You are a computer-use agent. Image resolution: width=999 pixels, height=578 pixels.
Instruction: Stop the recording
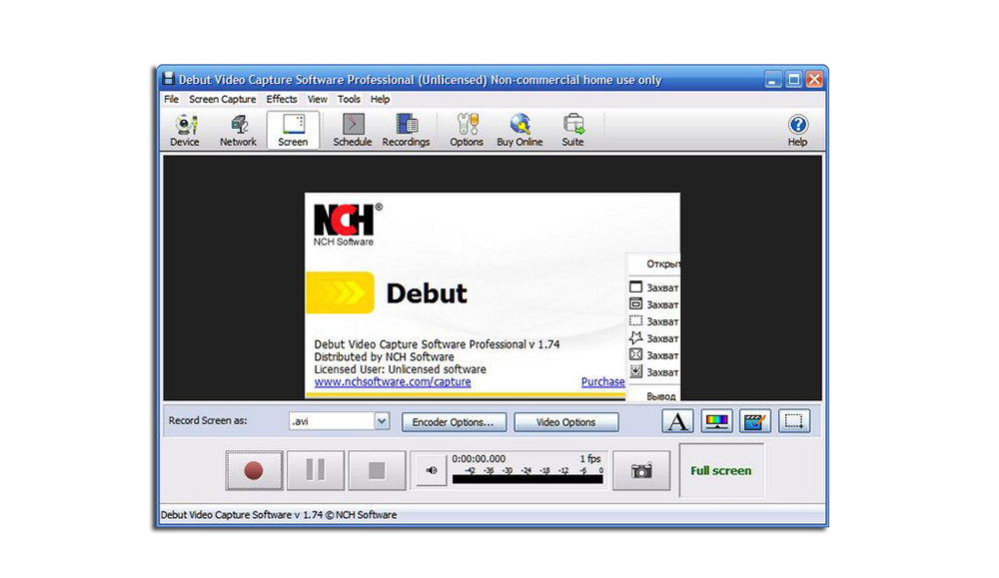click(x=378, y=470)
